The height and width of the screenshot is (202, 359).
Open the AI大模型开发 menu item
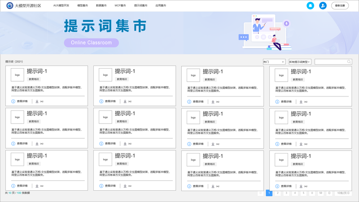tap(61, 5)
